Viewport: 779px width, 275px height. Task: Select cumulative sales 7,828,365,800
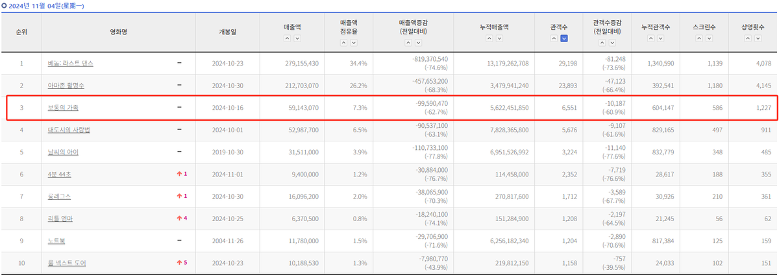click(508, 130)
